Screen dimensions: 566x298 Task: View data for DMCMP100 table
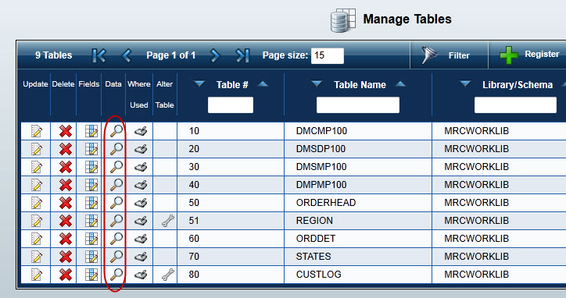click(116, 131)
